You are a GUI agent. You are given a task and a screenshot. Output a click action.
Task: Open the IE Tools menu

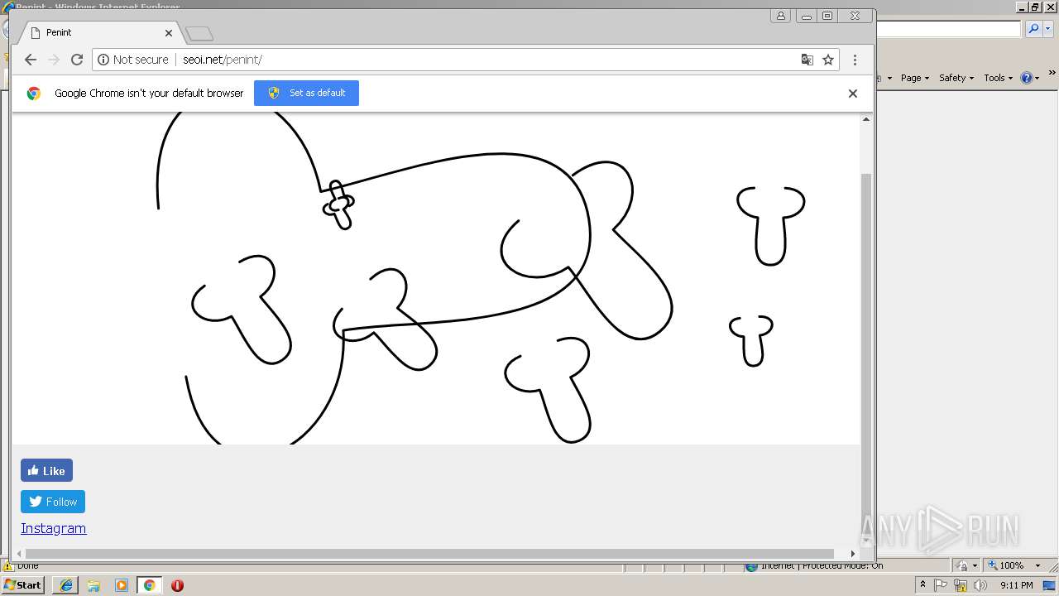pos(998,78)
